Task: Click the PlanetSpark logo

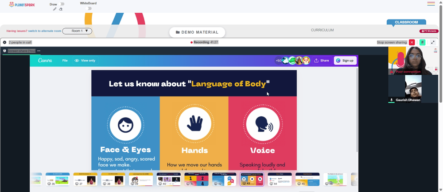Action: (22, 4)
